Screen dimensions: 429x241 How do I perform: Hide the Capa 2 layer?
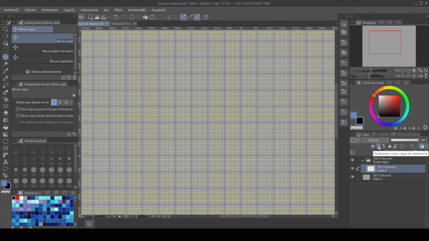353,177
